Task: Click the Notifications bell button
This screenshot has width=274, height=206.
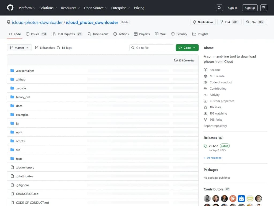Action: click(x=203, y=22)
